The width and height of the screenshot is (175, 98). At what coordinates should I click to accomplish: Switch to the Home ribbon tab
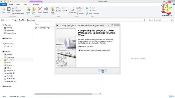coord(11,5)
